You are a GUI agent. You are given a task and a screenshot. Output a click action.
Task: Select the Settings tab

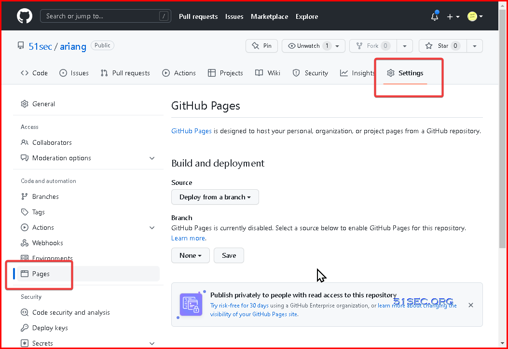(405, 73)
